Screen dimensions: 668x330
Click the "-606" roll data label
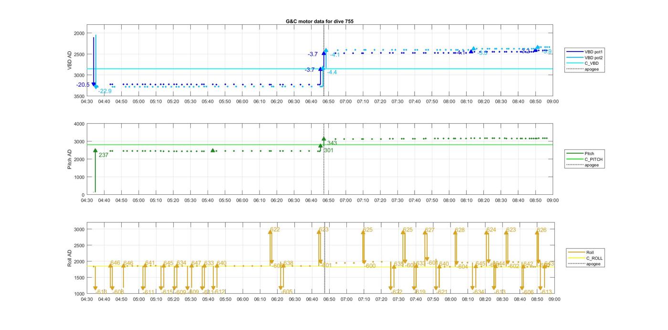point(528,292)
